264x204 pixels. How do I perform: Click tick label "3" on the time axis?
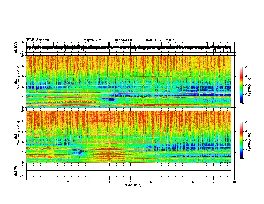89,182
